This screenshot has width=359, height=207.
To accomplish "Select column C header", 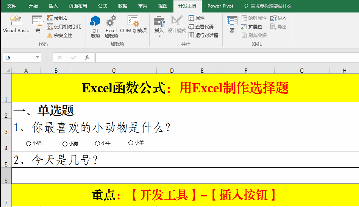I will pos(114,70).
